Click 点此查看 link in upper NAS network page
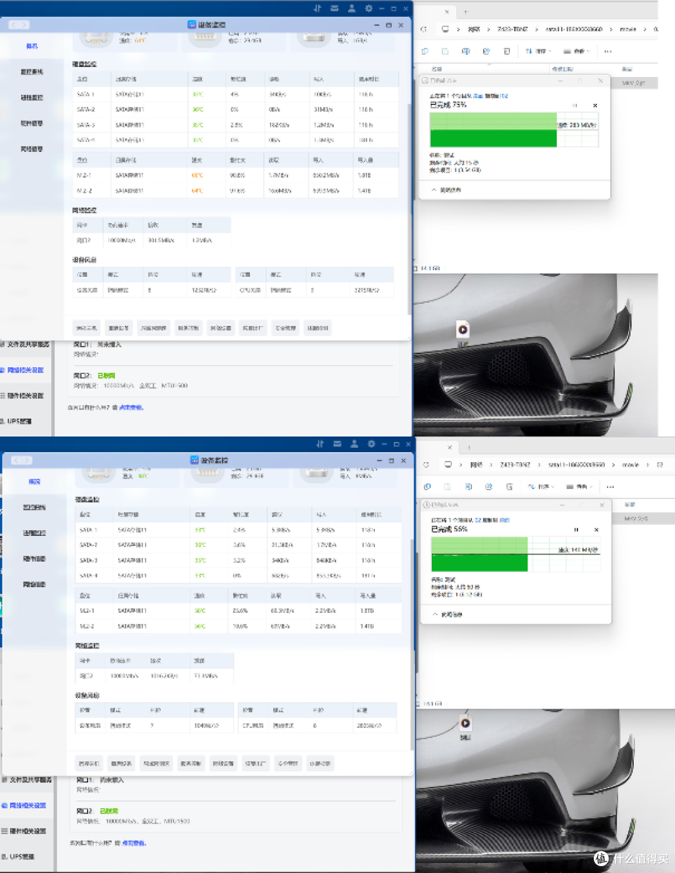 (x=131, y=408)
